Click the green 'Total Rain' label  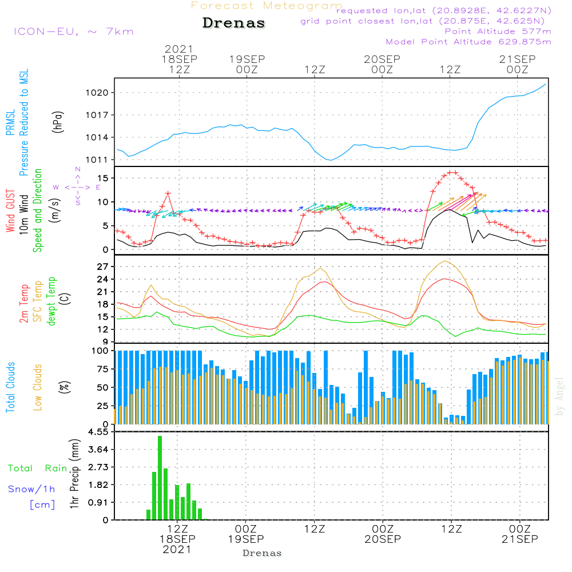pyautogui.click(x=38, y=468)
